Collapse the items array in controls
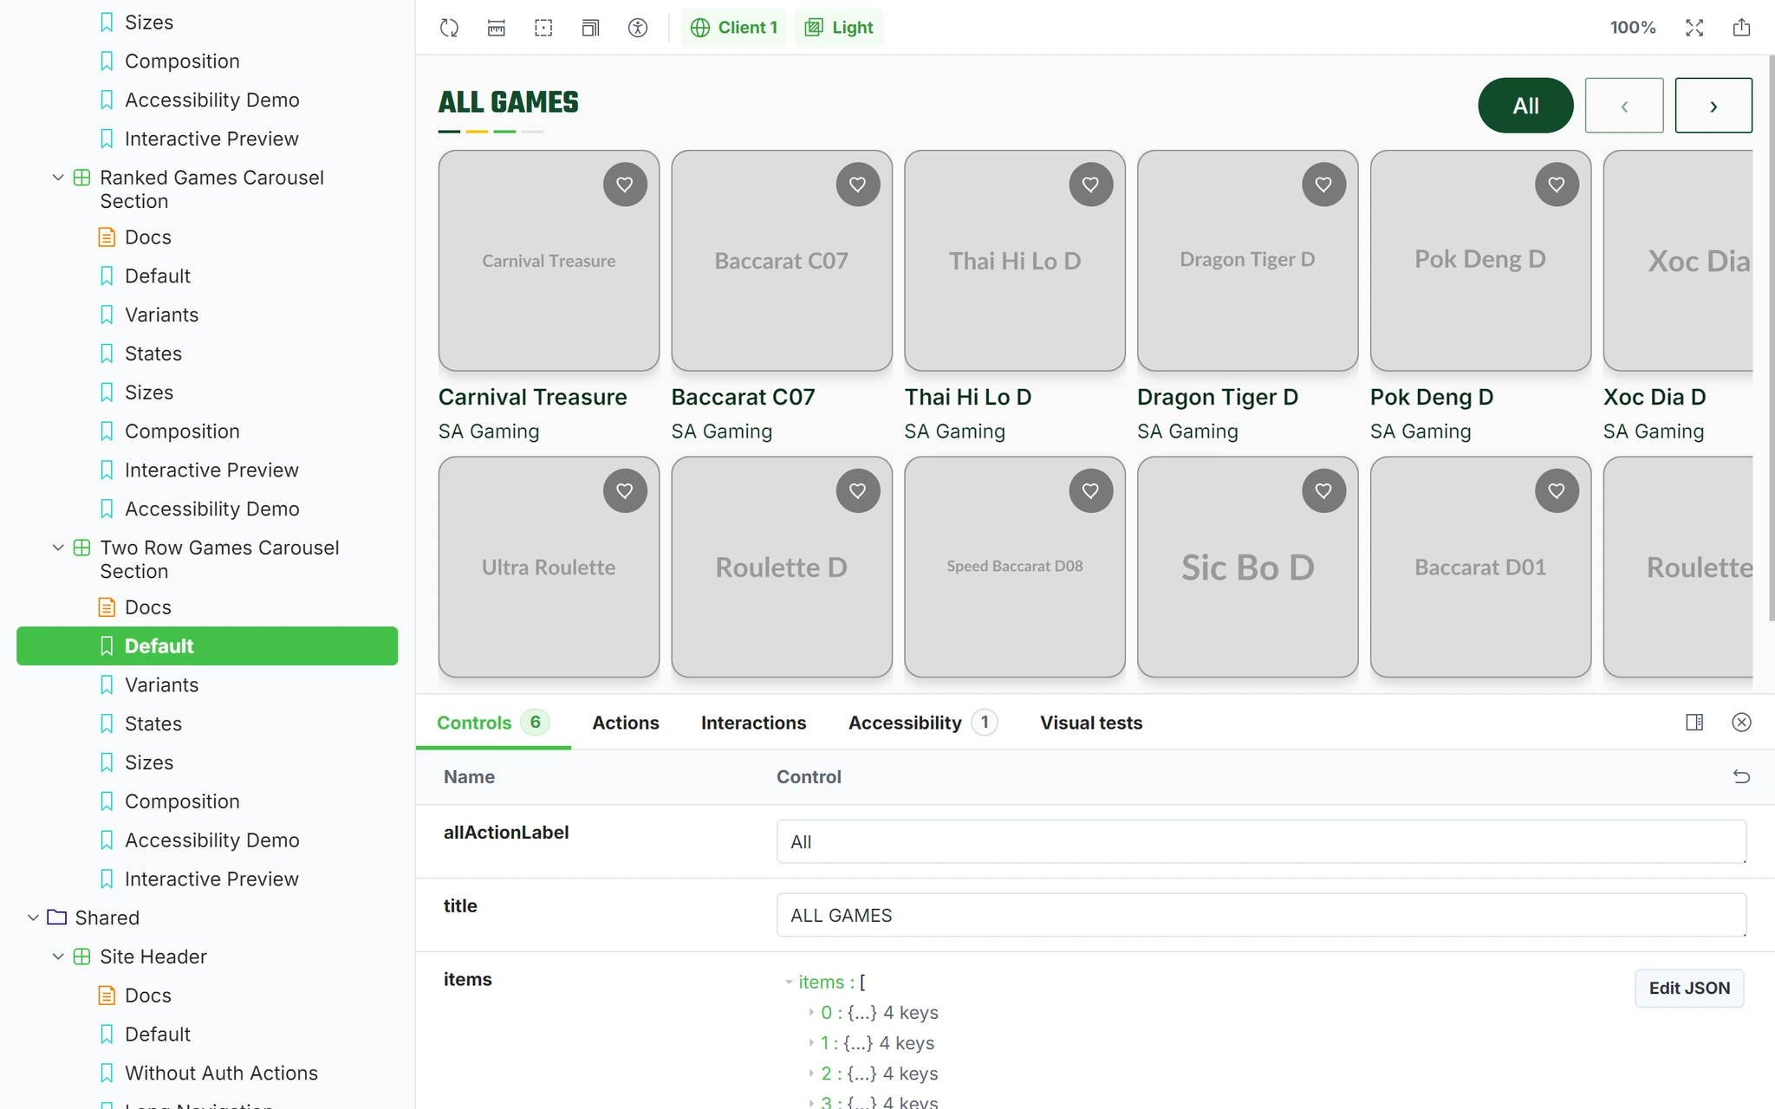 (x=789, y=983)
